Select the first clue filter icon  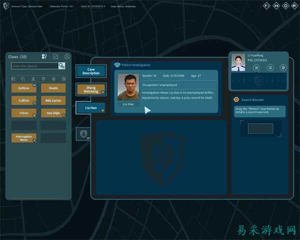pos(13,78)
